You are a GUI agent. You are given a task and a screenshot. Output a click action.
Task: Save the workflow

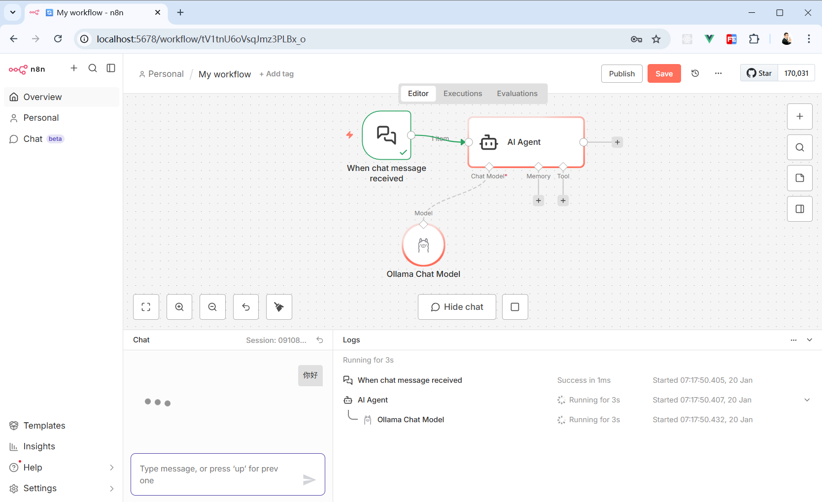click(664, 73)
